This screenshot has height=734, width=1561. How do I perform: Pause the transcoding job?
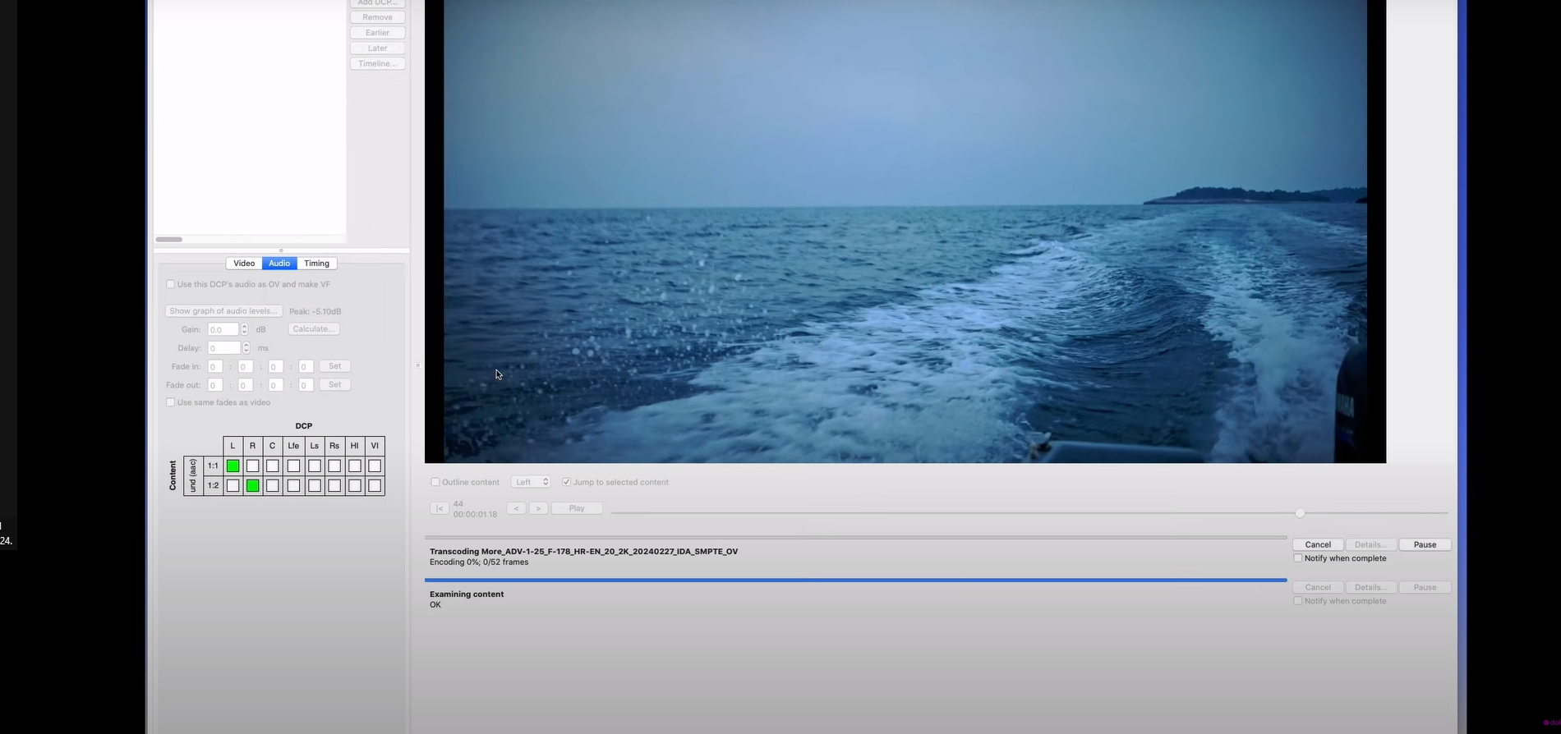(1425, 544)
